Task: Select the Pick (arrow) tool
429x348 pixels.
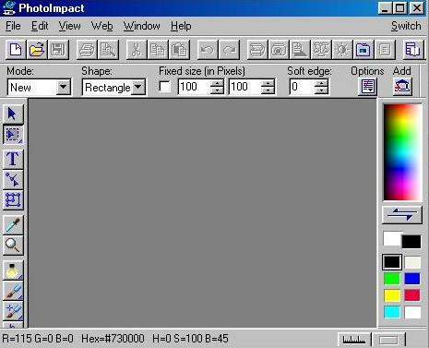Action: [13, 114]
